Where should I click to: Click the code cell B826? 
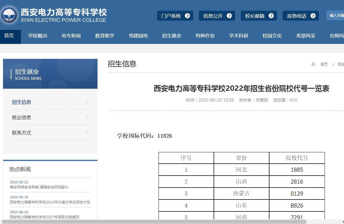click(297, 205)
